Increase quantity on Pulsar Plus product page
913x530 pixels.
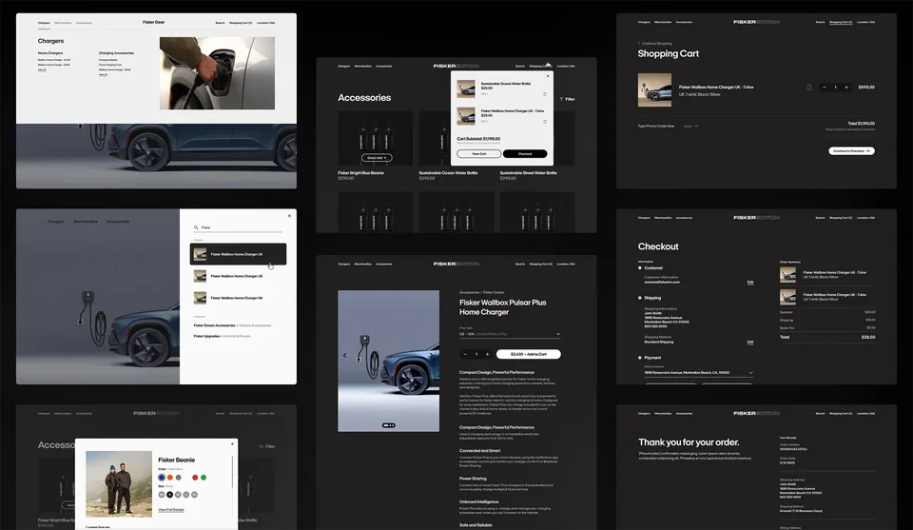click(487, 354)
